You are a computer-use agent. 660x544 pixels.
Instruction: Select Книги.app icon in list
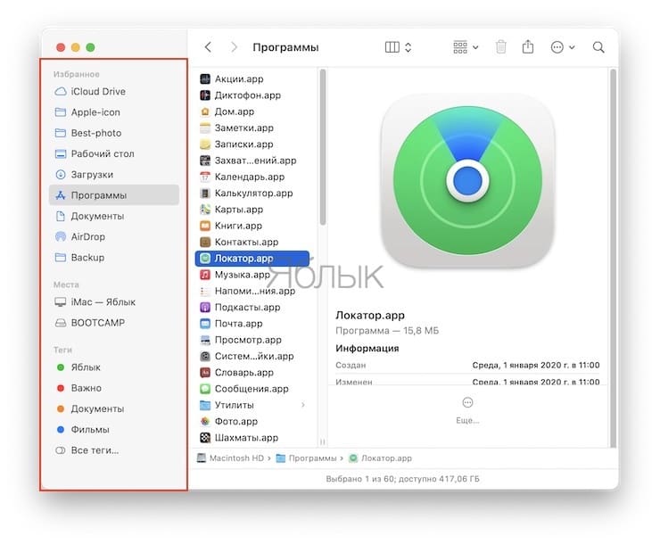205,226
